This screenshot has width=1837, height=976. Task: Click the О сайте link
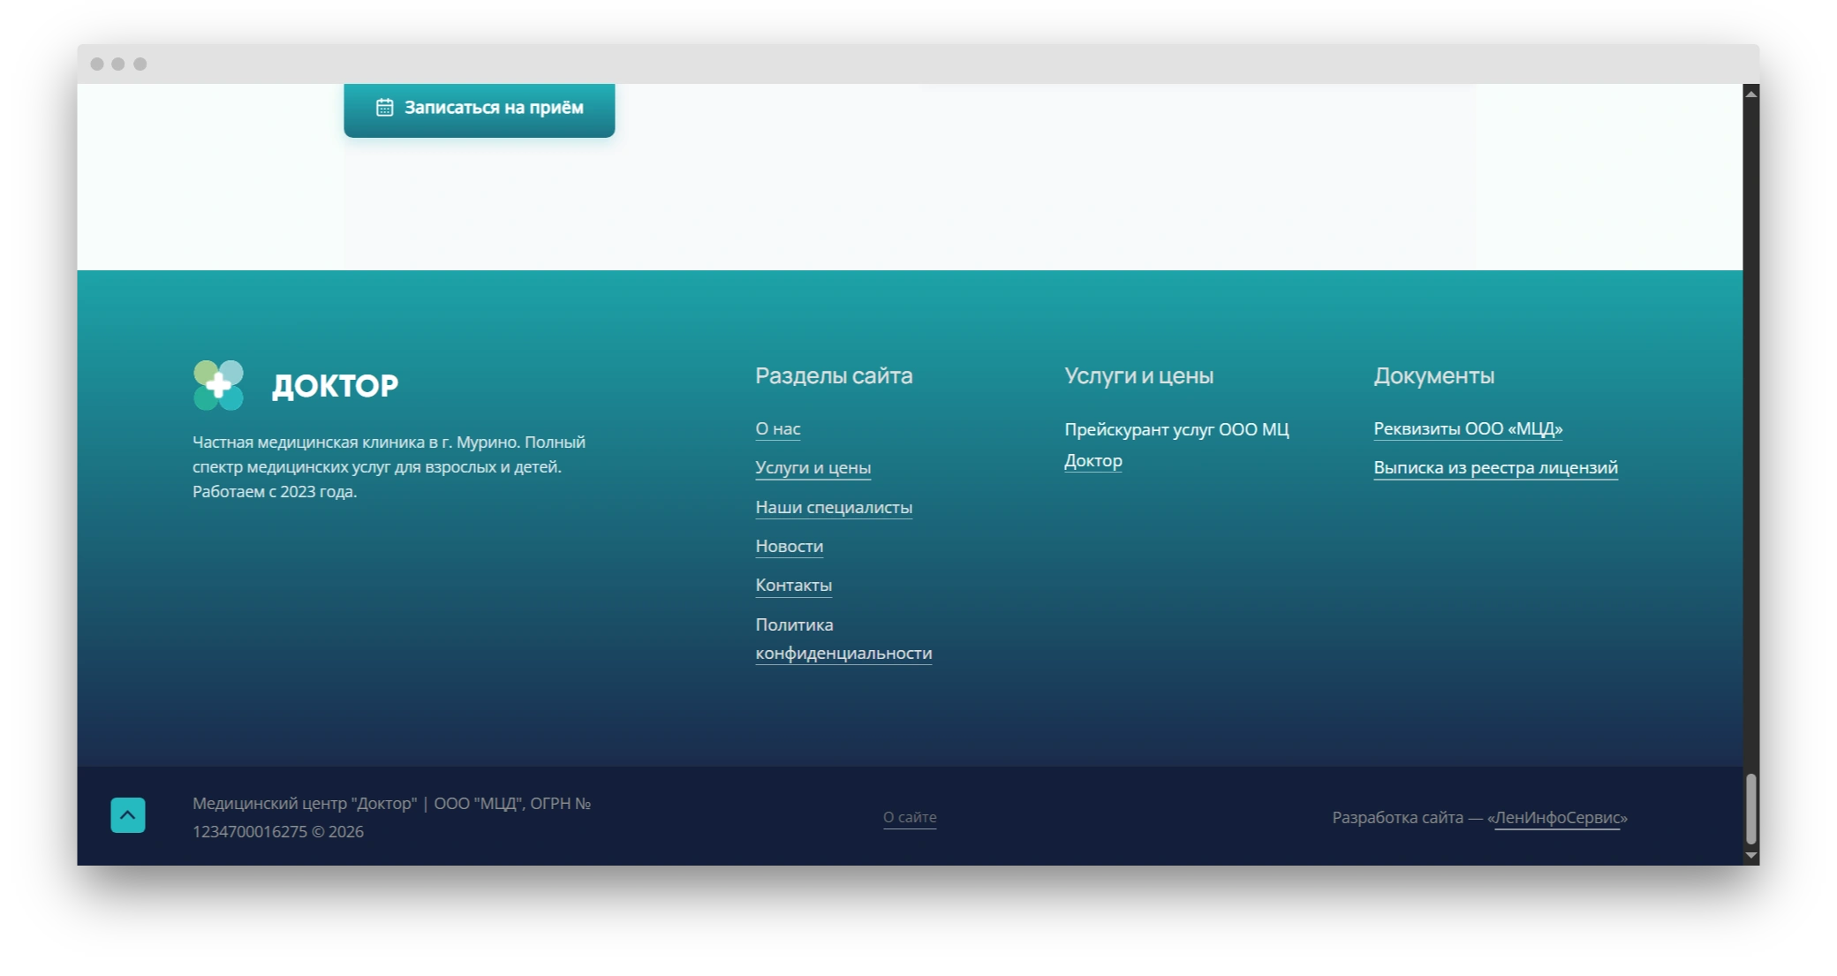[x=910, y=817]
